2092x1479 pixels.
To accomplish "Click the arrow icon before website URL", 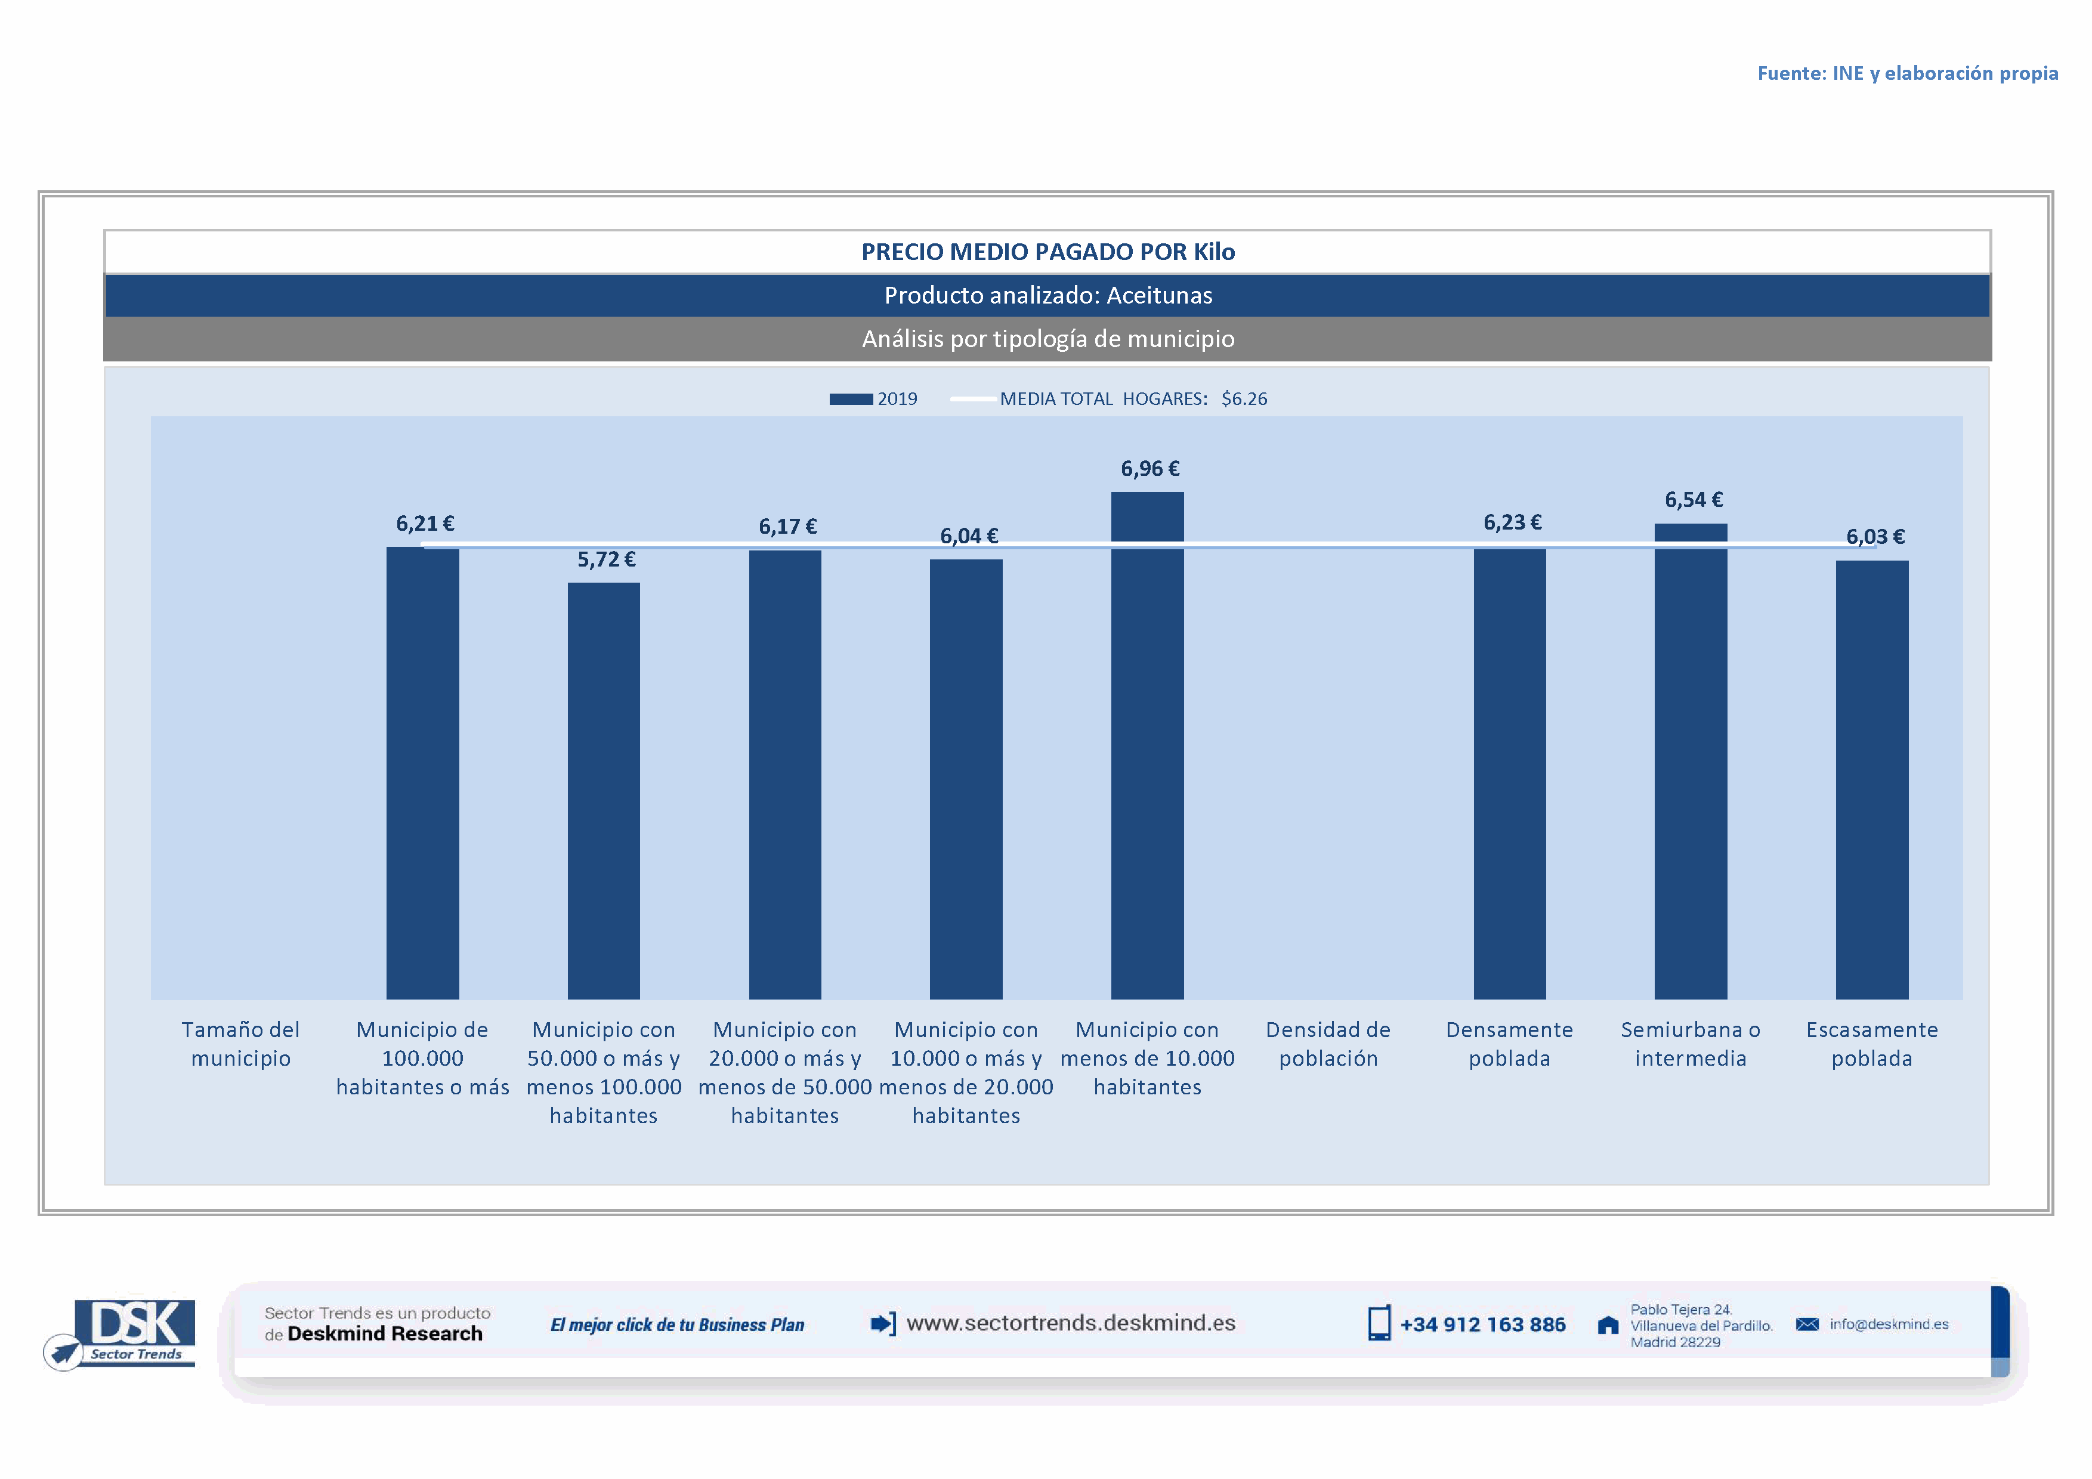I will (x=882, y=1323).
